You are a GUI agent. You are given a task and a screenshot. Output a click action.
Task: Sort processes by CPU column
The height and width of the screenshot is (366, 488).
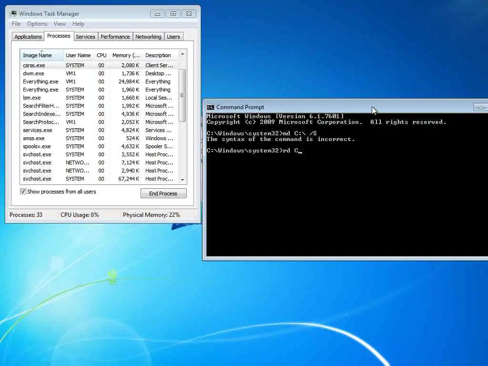(102, 55)
